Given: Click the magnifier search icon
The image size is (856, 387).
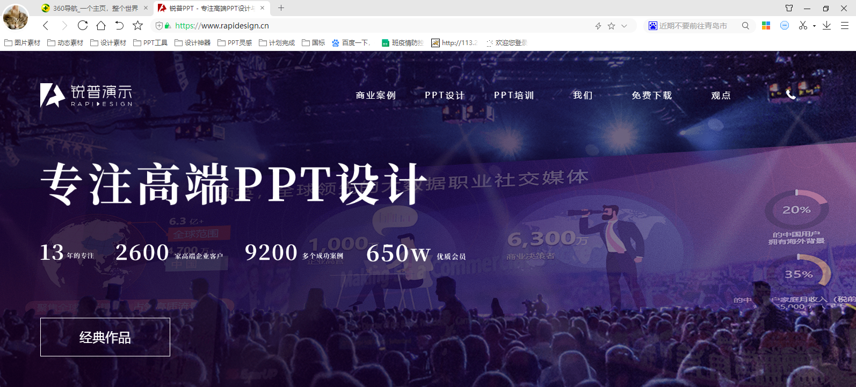Looking at the screenshot, I should pyautogui.click(x=745, y=26).
